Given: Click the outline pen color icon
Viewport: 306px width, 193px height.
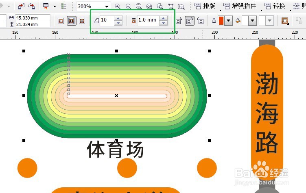Looking at the screenshot, I should pos(214,21).
